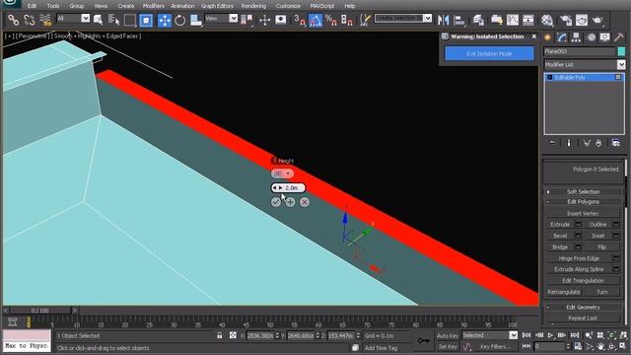Click Cancel X in extrude caddy
This screenshot has height=355, width=631.
click(305, 202)
